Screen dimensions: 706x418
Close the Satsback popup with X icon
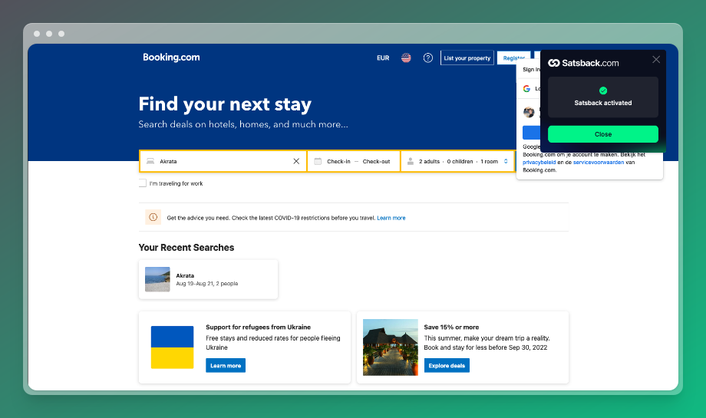click(656, 59)
